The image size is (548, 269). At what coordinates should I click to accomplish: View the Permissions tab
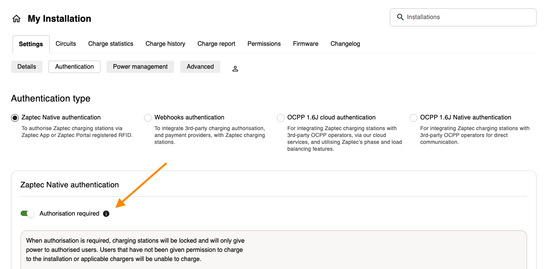[264, 43]
